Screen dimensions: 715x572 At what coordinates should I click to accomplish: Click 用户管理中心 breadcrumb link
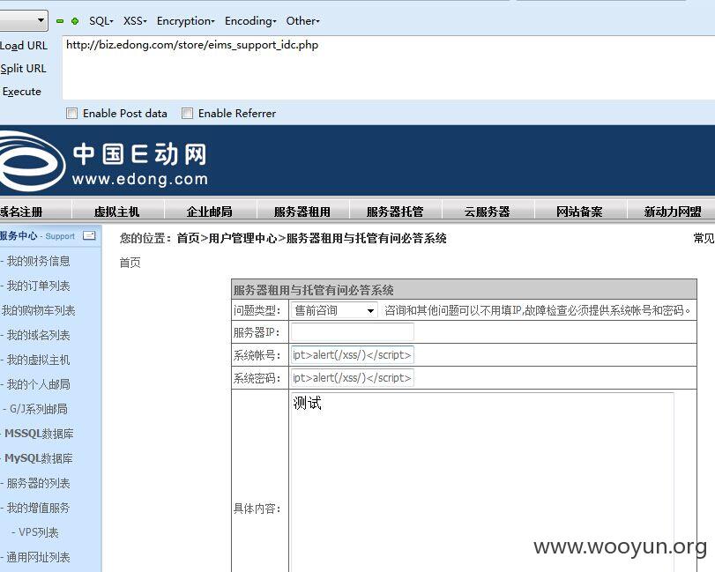click(x=242, y=238)
